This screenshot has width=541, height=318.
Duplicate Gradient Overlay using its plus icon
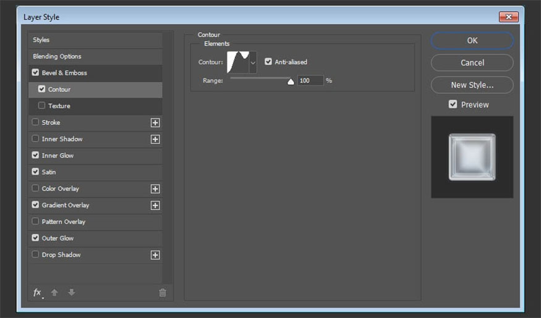pos(155,206)
